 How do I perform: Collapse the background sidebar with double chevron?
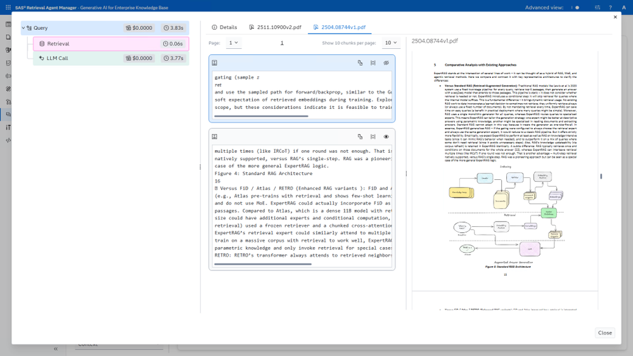coord(56,349)
